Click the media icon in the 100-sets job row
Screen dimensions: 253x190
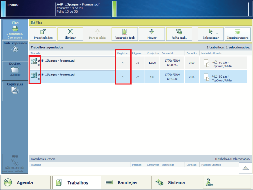point(207,77)
